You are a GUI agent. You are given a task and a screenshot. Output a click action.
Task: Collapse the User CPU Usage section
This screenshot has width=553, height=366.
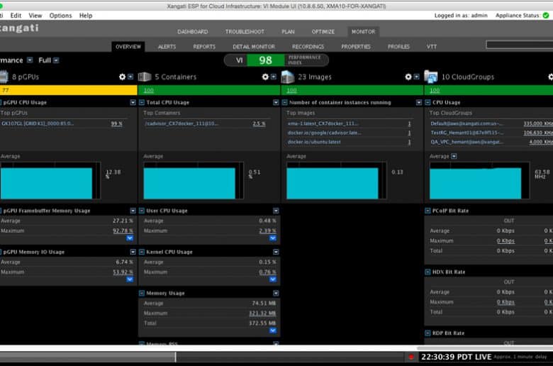point(142,211)
